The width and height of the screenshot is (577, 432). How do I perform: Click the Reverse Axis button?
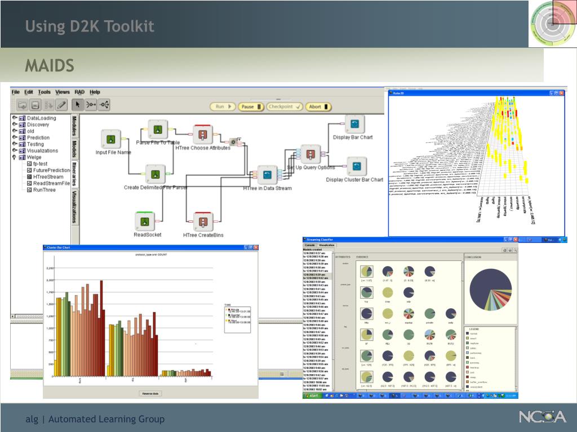[x=150, y=393]
